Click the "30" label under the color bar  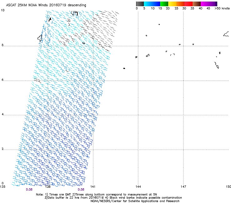[x=184, y=8]
